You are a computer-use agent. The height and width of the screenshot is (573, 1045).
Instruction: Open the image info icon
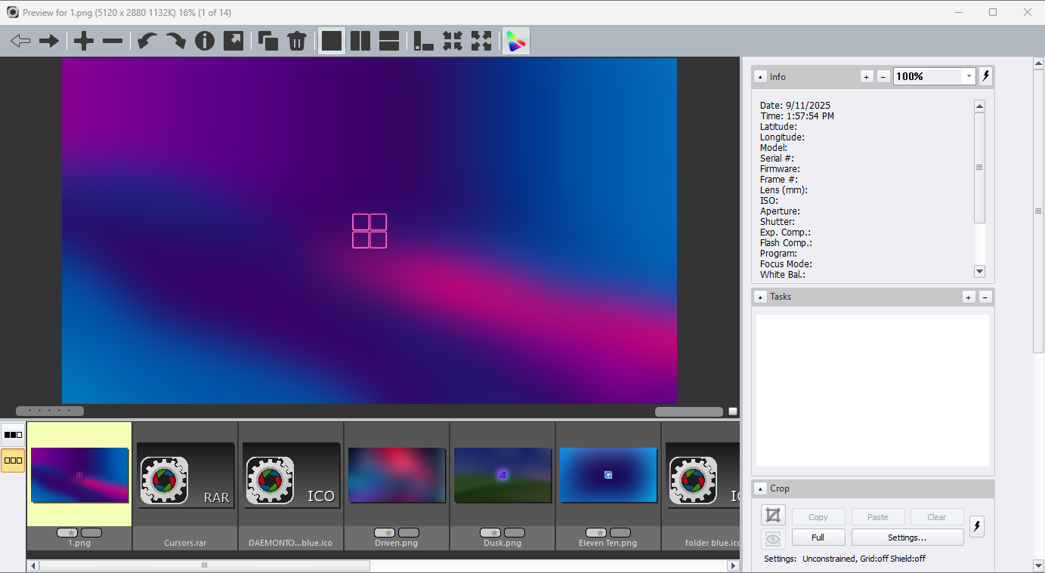tap(205, 41)
